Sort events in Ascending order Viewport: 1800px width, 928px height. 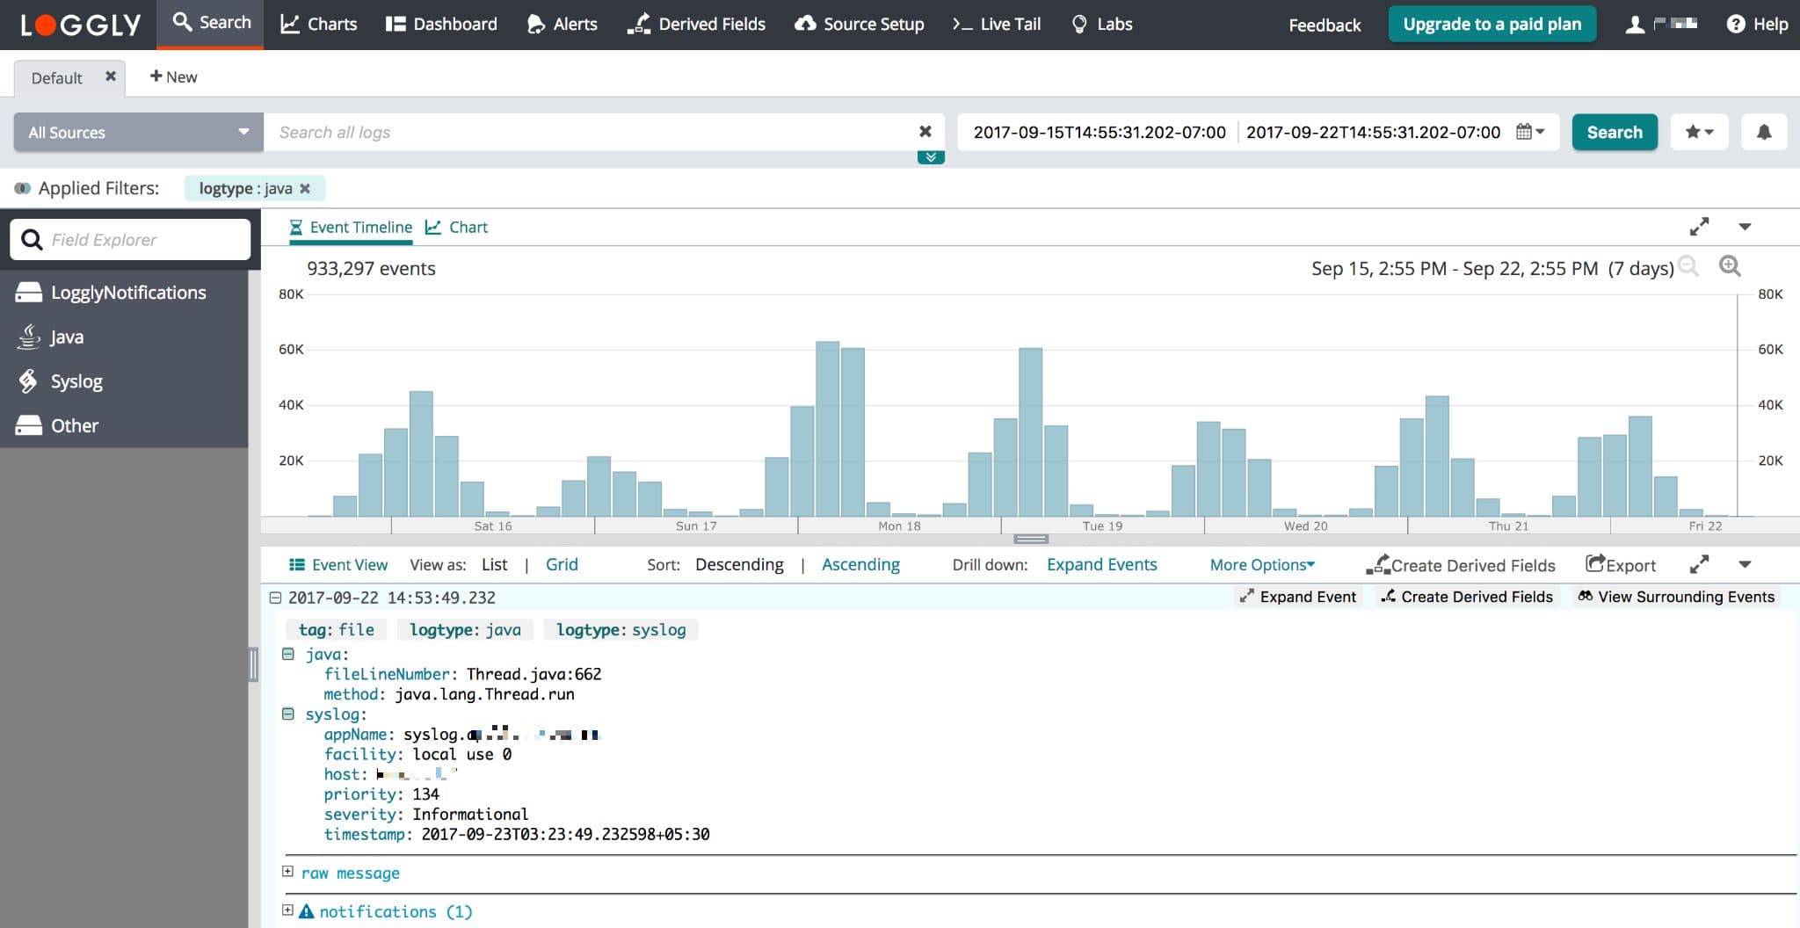(x=860, y=565)
